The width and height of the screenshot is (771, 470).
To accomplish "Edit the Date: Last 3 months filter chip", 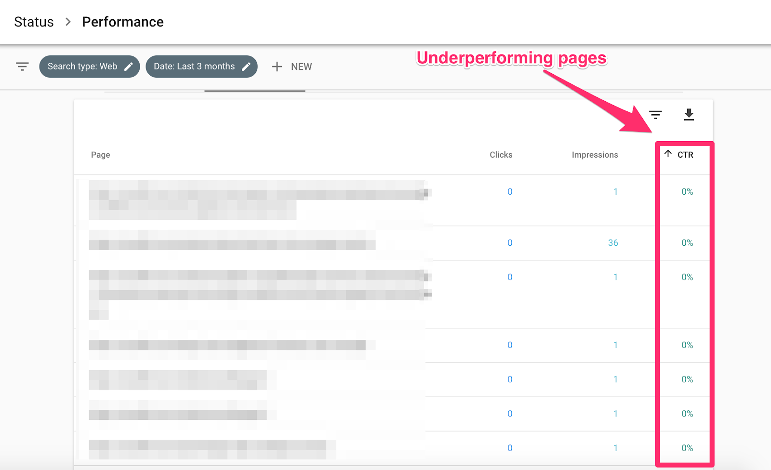I will click(194, 67).
